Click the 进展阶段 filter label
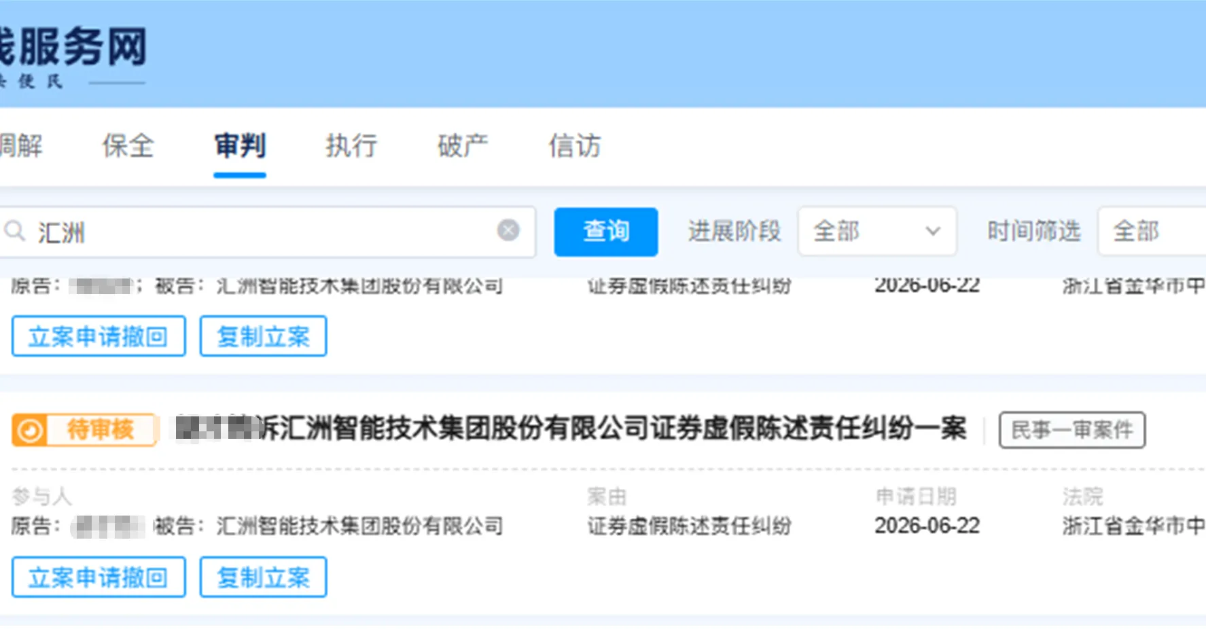This screenshot has height=629, width=1206. [x=734, y=231]
